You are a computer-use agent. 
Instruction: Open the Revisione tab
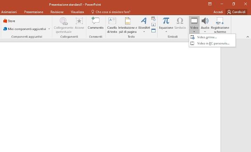point(57,12)
